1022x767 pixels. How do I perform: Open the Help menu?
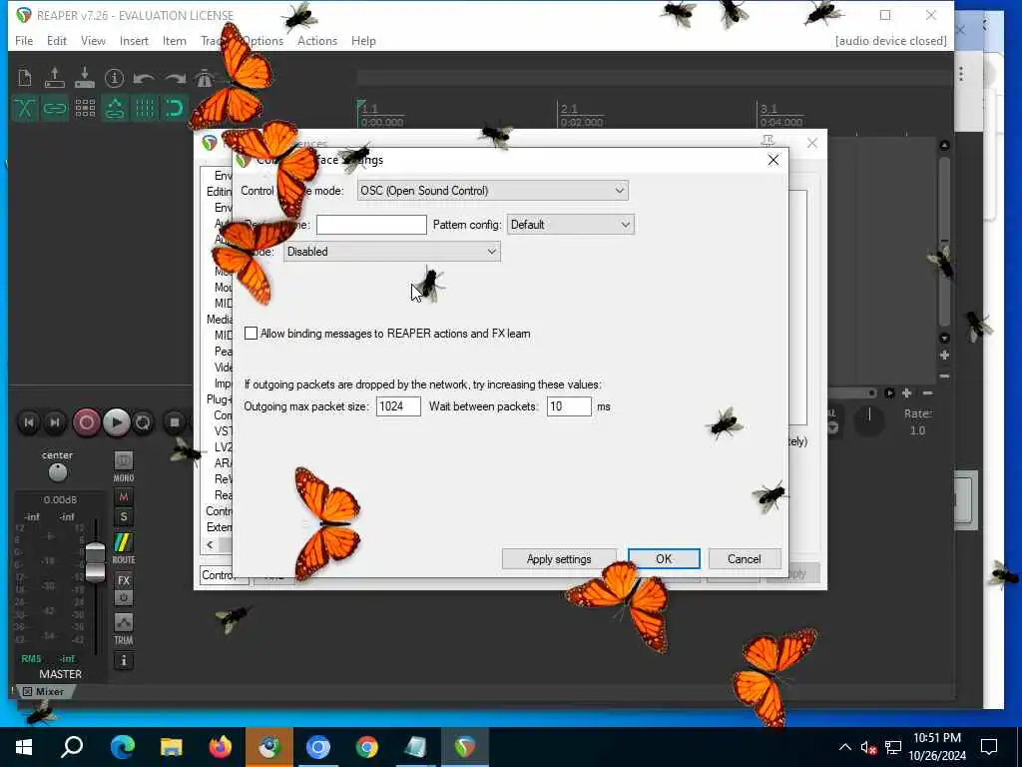pyautogui.click(x=363, y=40)
